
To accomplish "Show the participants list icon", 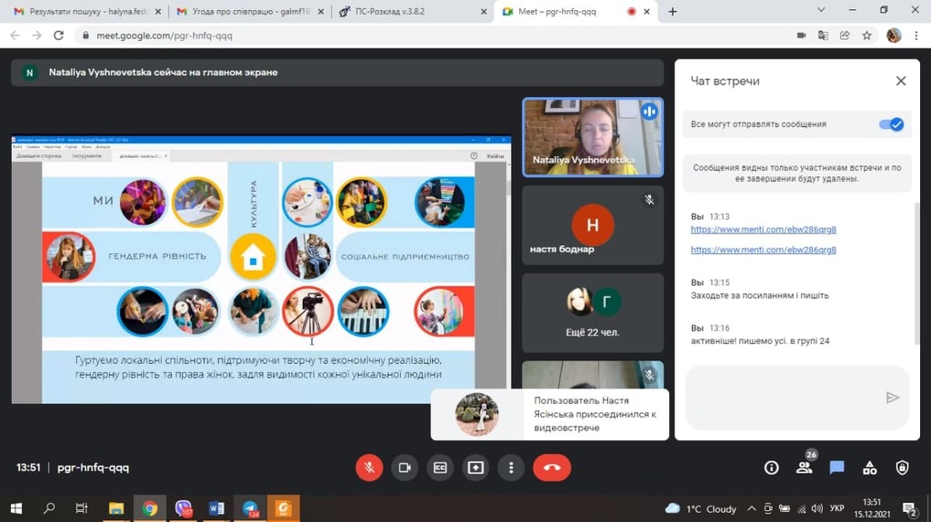I will click(804, 468).
